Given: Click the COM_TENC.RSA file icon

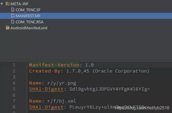Looking at the screenshot, I should coord(13,22).
